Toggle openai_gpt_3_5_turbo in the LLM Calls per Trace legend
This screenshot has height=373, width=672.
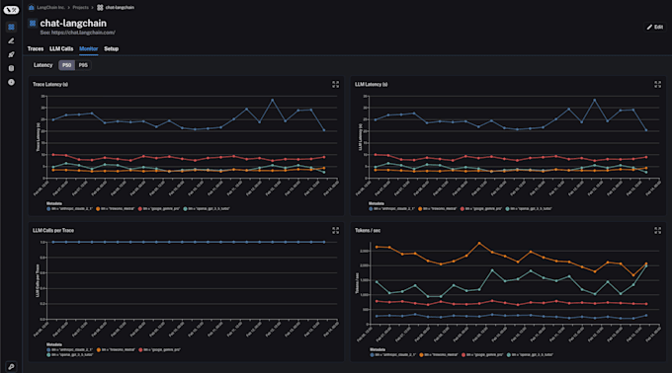[x=70, y=355]
